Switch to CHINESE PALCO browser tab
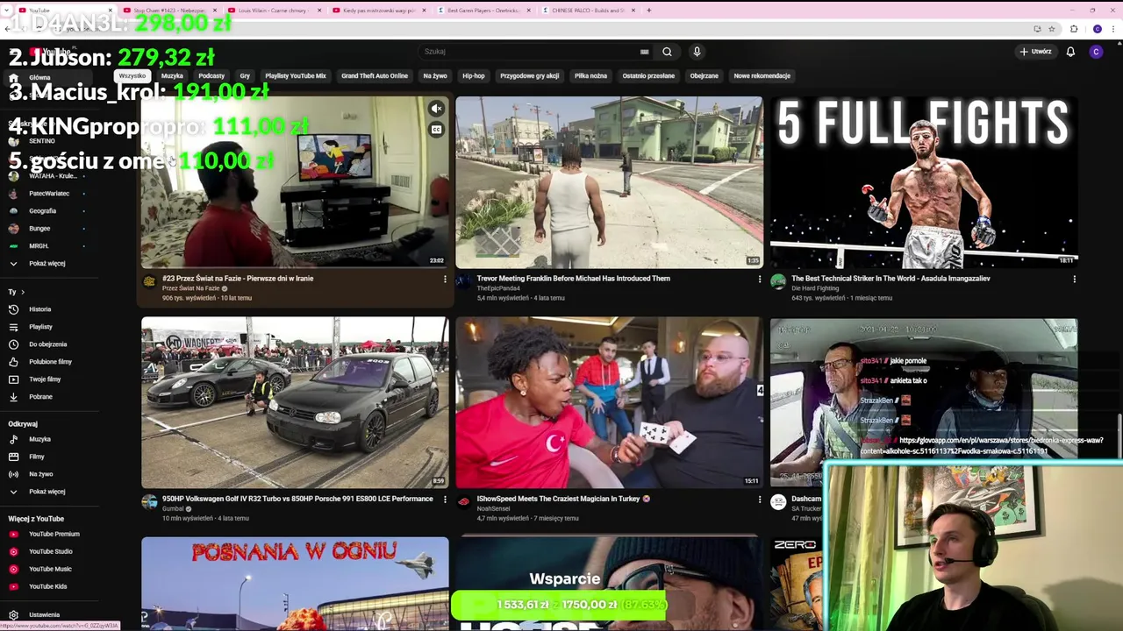Image resolution: width=1123 pixels, height=631 pixels. pyautogui.click(x=587, y=11)
